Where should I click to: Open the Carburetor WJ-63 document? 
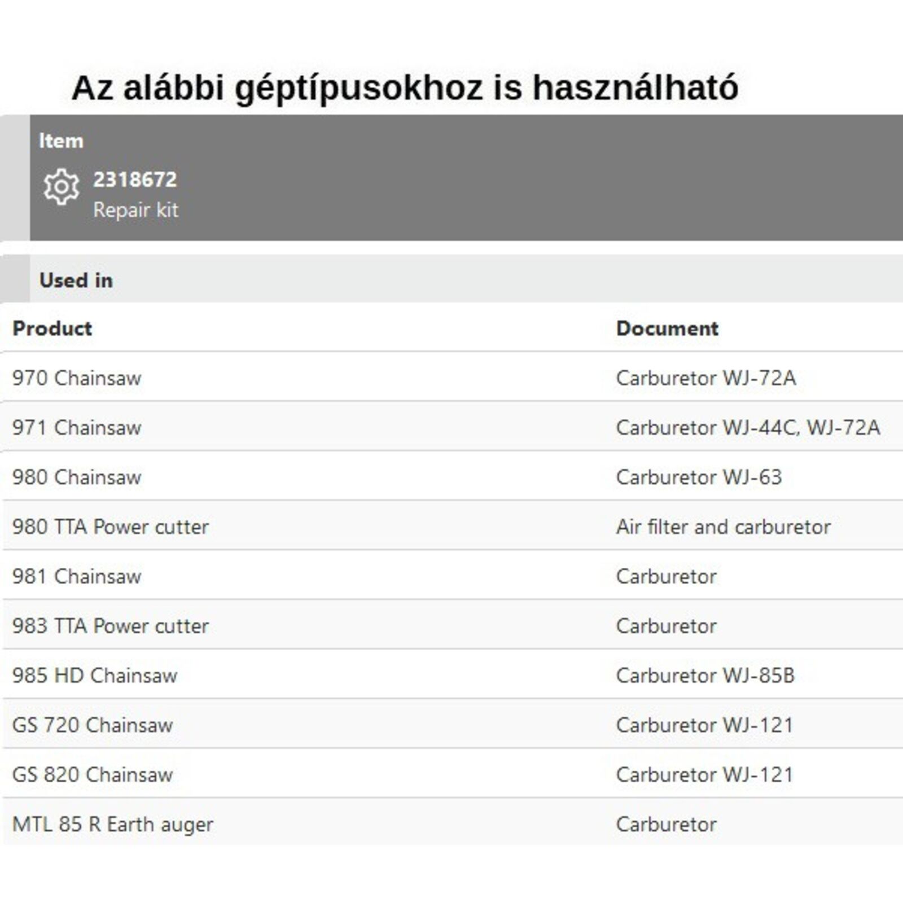[x=699, y=477]
